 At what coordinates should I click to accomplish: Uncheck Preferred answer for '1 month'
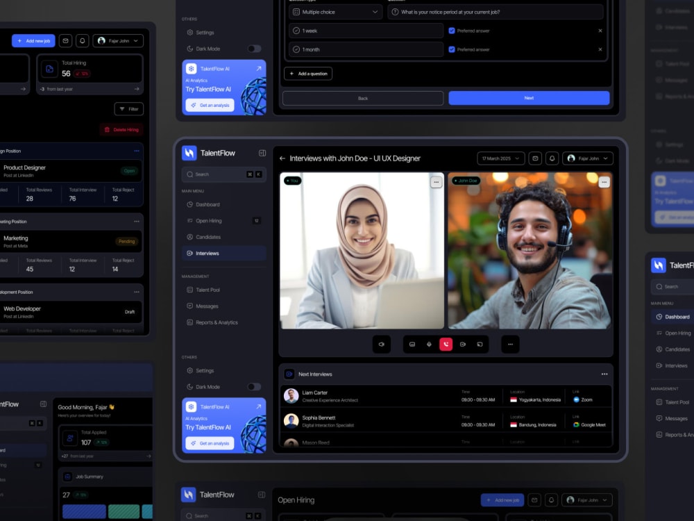pyautogui.click(x=452, y=49)
